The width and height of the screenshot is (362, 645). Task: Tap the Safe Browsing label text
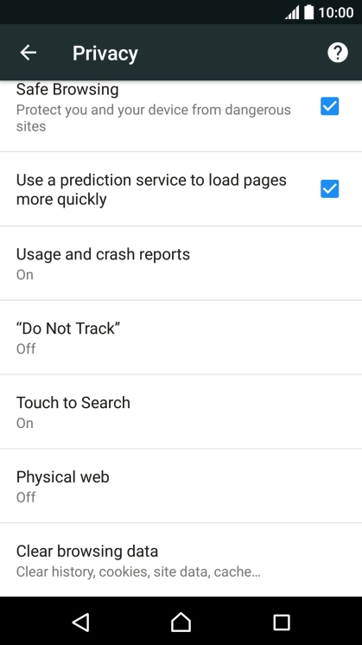67,89
